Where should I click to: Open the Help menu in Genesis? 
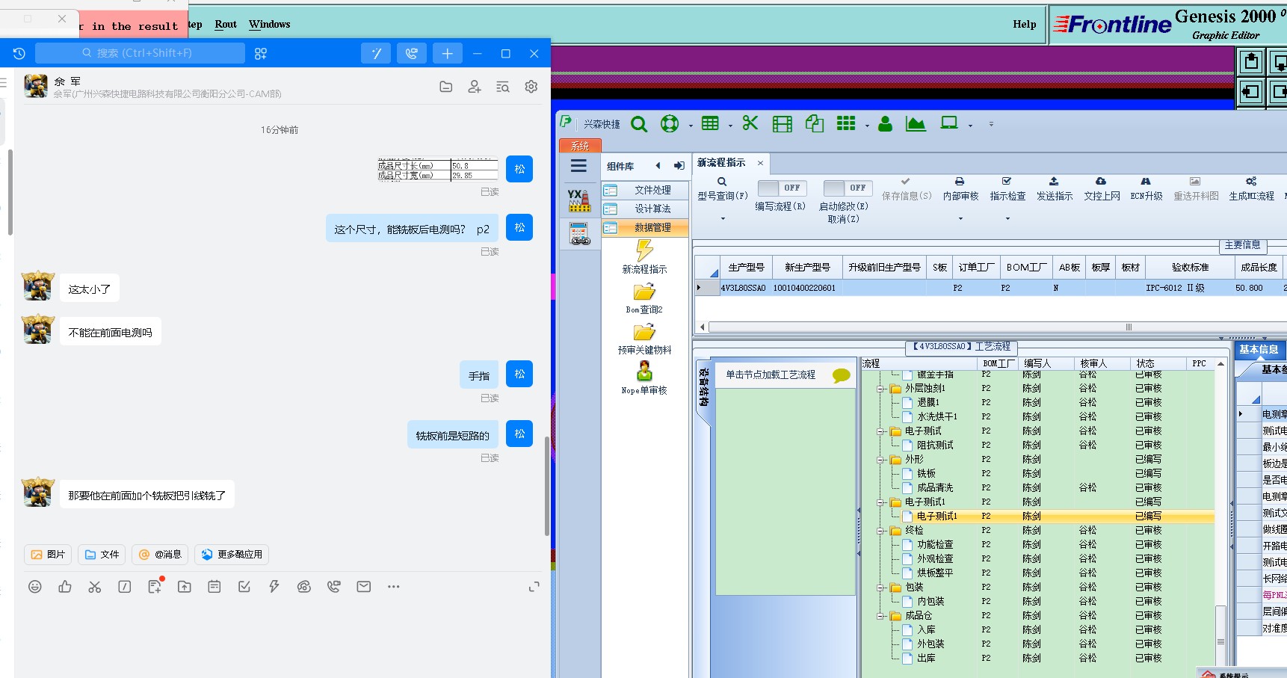(1025, 25)
